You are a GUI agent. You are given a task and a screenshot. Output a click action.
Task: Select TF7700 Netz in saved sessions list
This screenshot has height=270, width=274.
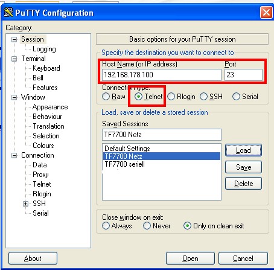[x=162, y=156]
